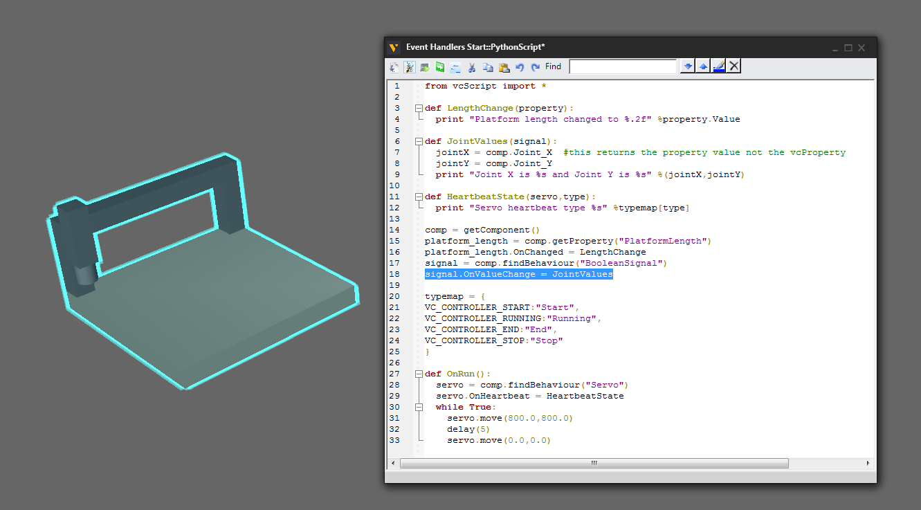This screenshot has width=921, height=510.
Task: Find next match with the down arrow
Action: tap(688, 66)
